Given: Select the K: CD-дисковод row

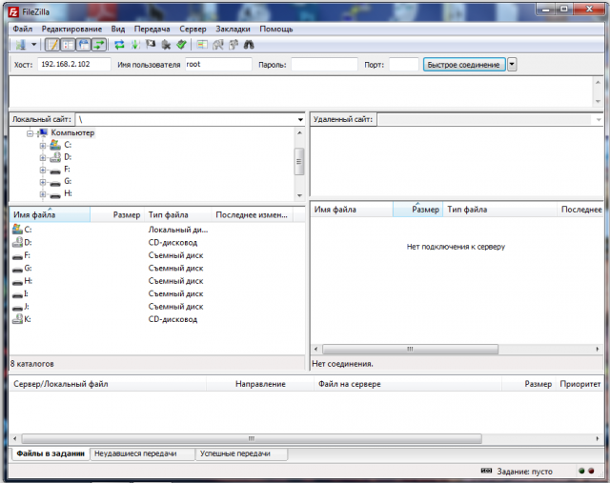Looking at the screenshot, I should (x=157, y=319).
